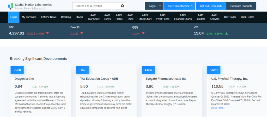Click the Compare Products button
This screenshot has width=267, height=117.
tap(241, 6)
